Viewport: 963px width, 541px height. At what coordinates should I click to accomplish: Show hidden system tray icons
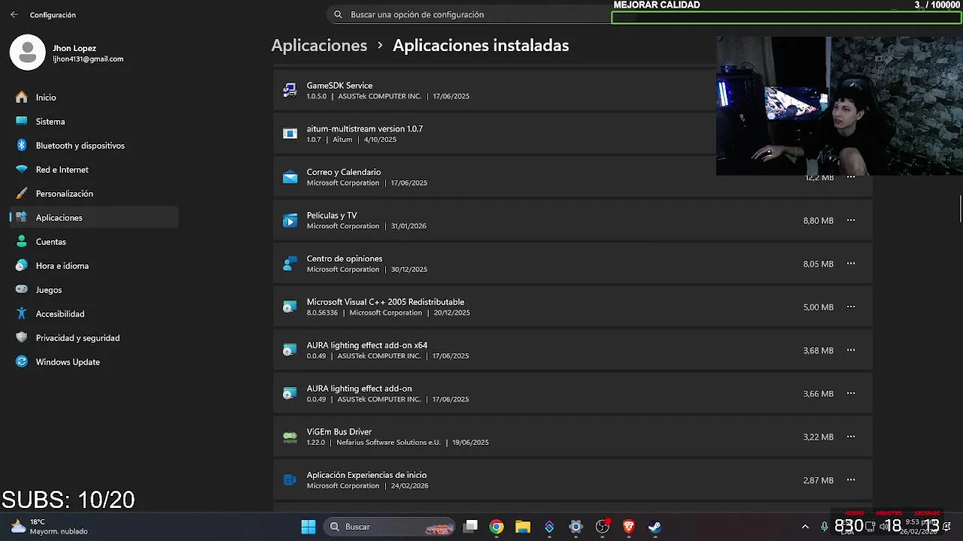805,527
